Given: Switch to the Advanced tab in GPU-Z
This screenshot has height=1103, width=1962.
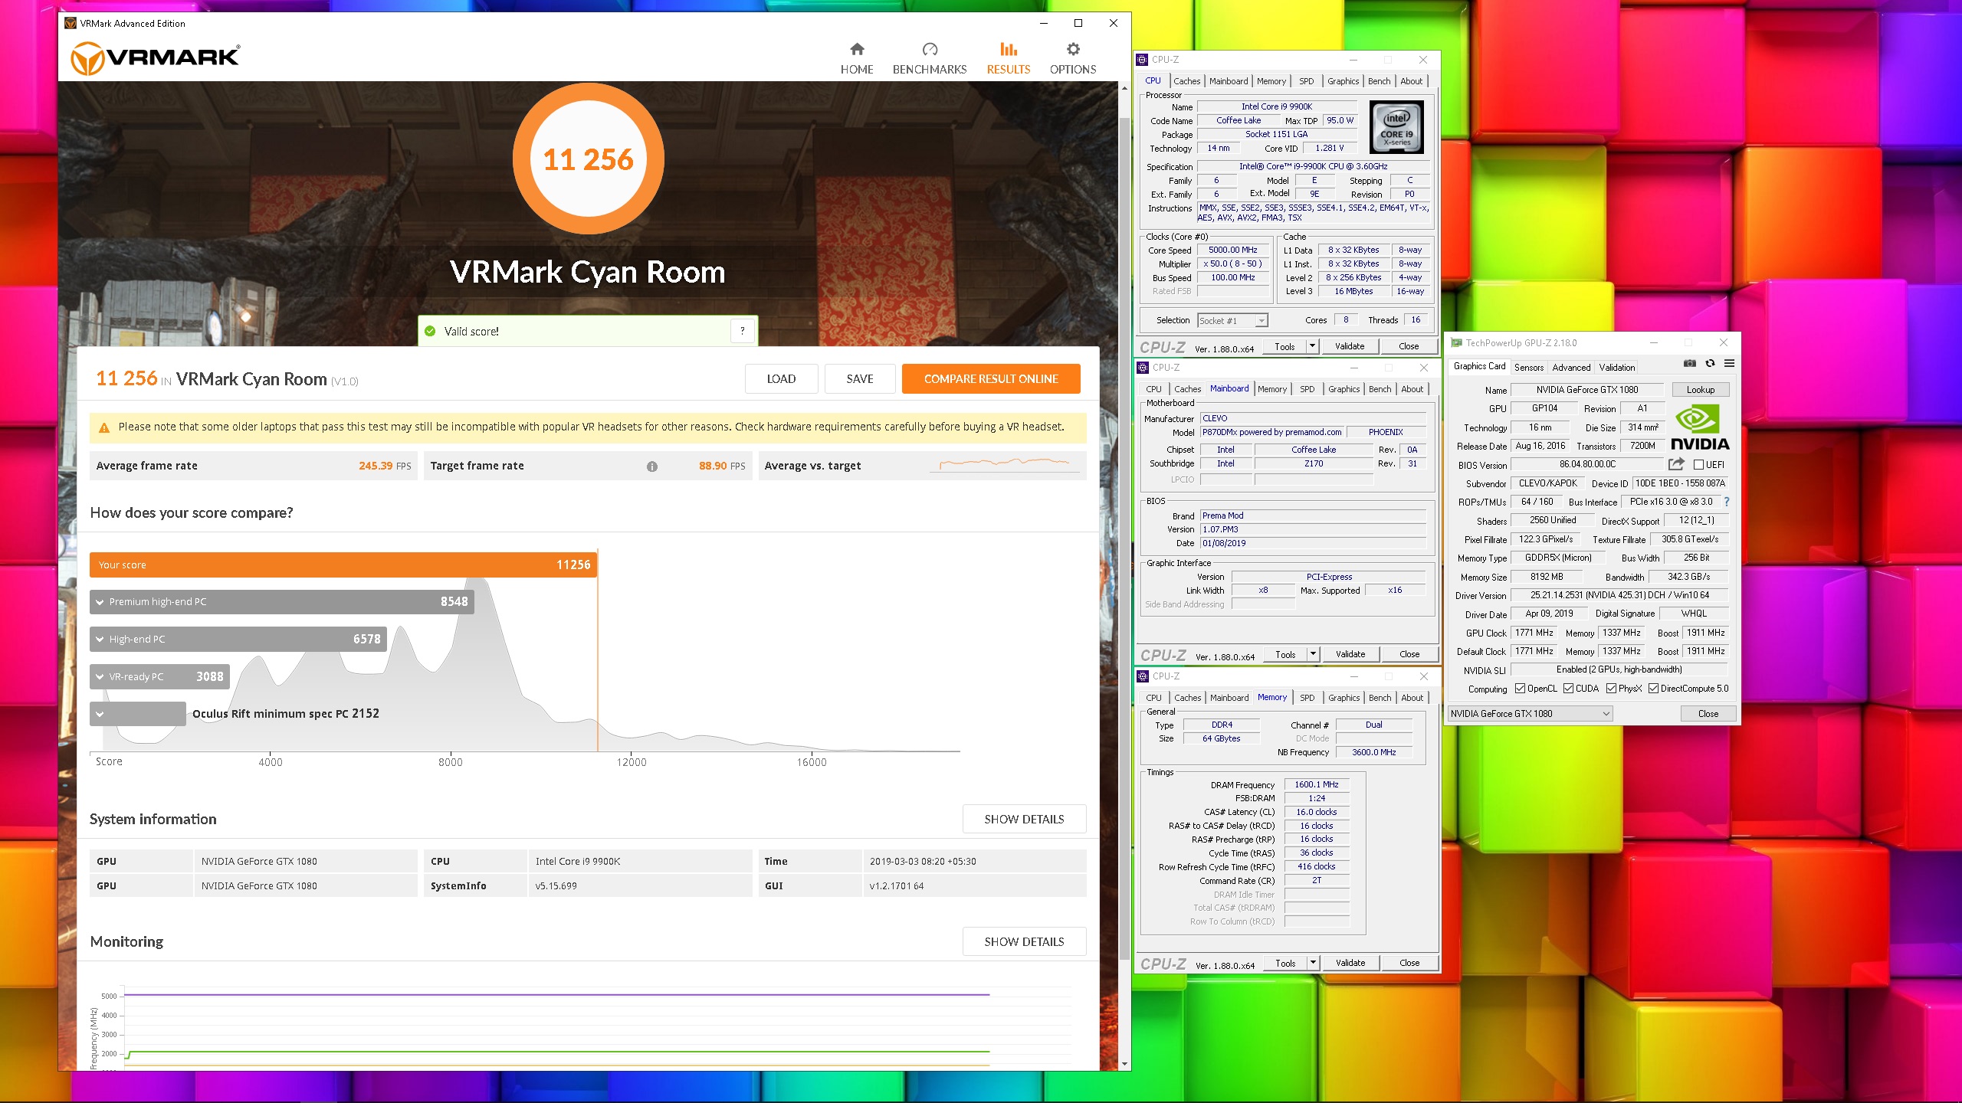Looking at the screenshot, I should pyautogui.click(x=1571, y=368).
